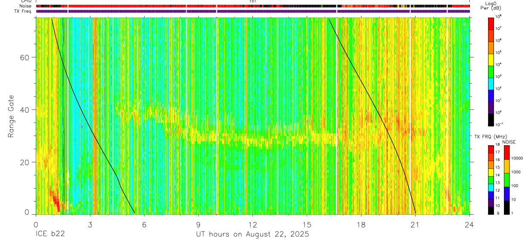Click the purple TX Freq strip above the plot

coord(253,11)
